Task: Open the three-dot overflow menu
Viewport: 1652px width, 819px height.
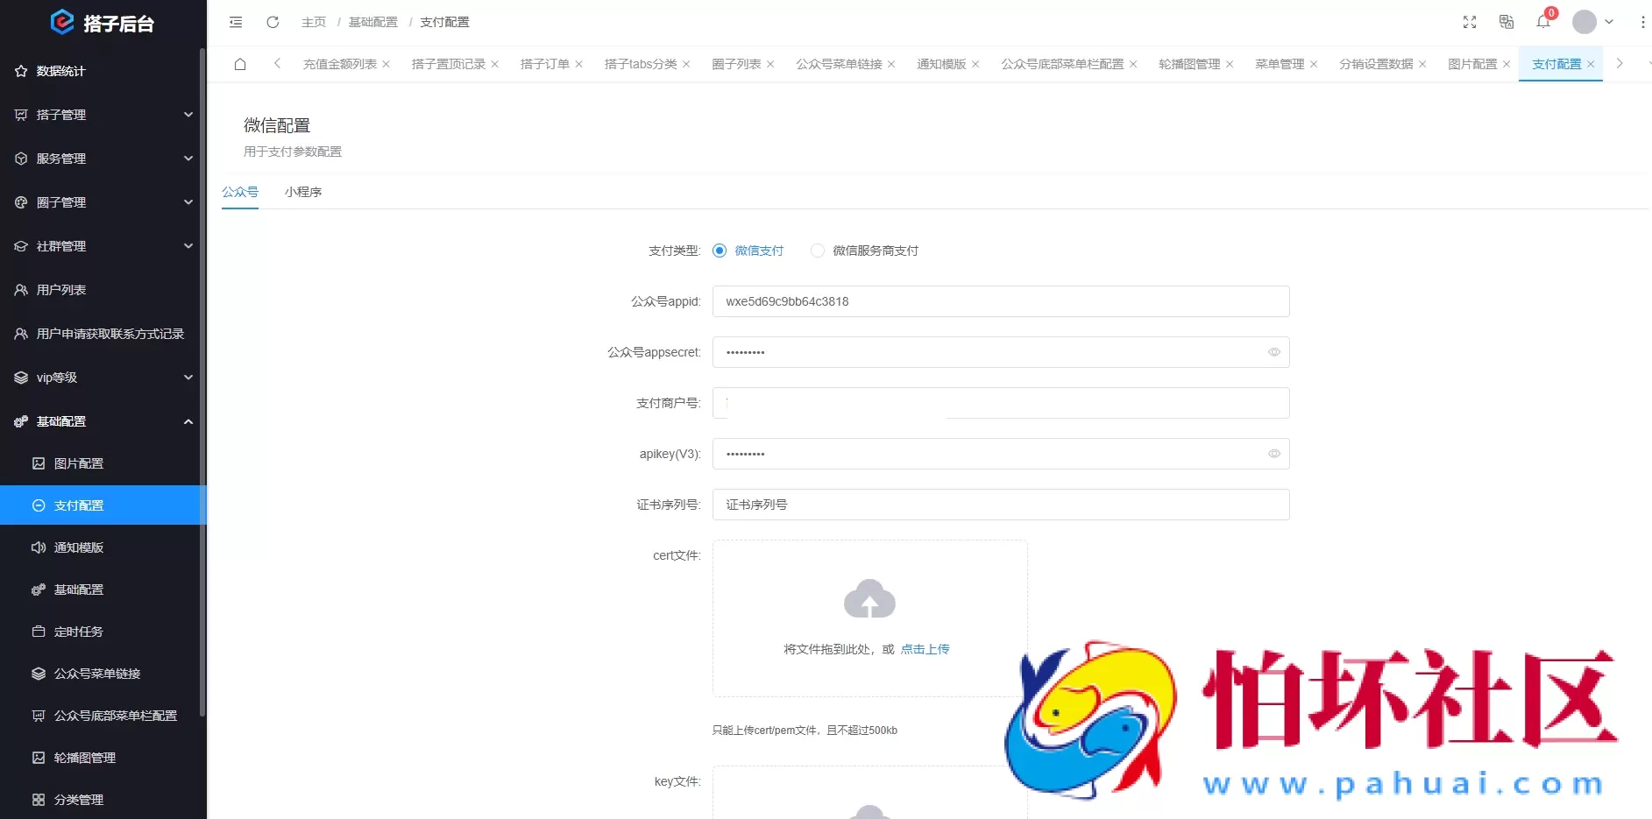Action: click(1643, 22)
